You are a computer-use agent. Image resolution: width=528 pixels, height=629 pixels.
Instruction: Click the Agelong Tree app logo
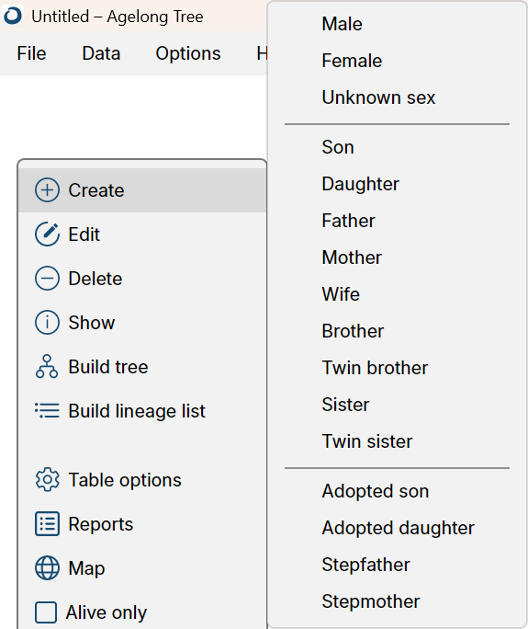pos(13,16)
